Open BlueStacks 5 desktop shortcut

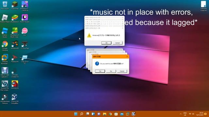[15, 19]
